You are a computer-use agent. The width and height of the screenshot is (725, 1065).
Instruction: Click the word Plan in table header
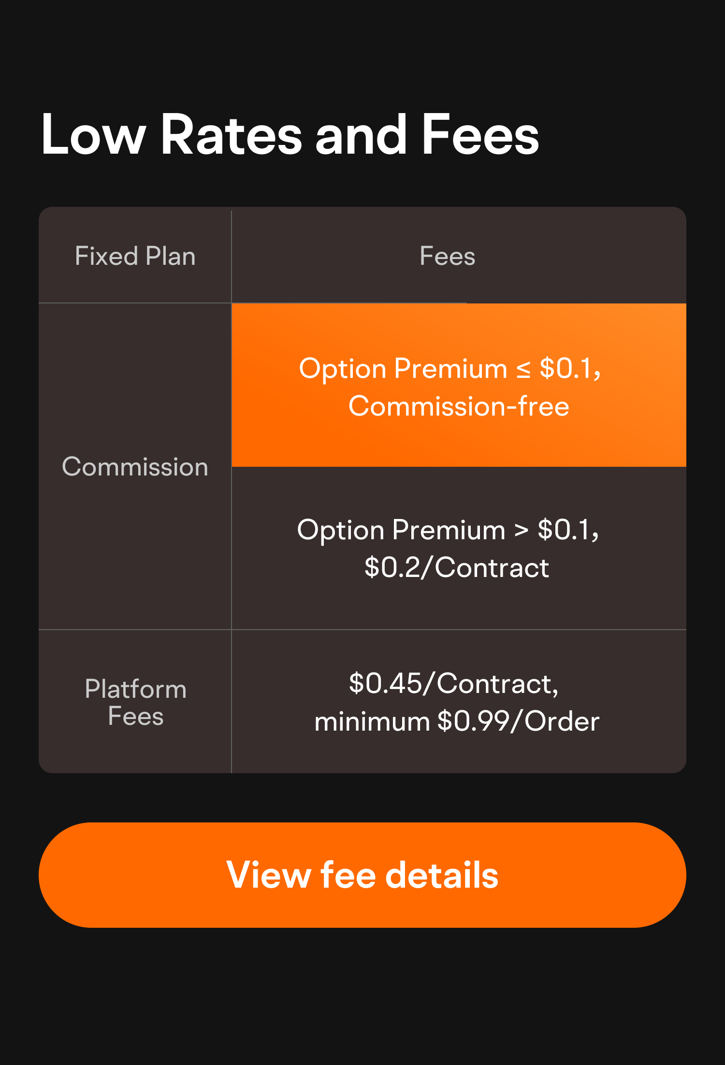click(171, 256)
